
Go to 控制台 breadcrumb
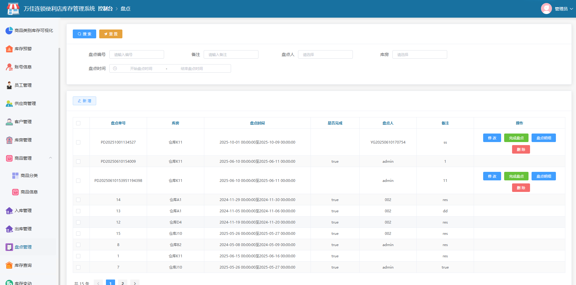pyautogui.click(x=105, y=9)
